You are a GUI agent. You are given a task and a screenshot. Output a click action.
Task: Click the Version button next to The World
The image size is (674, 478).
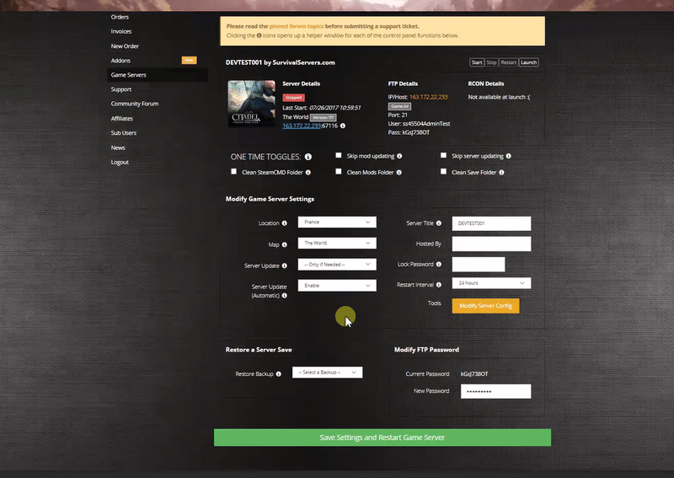click(324, 117)
